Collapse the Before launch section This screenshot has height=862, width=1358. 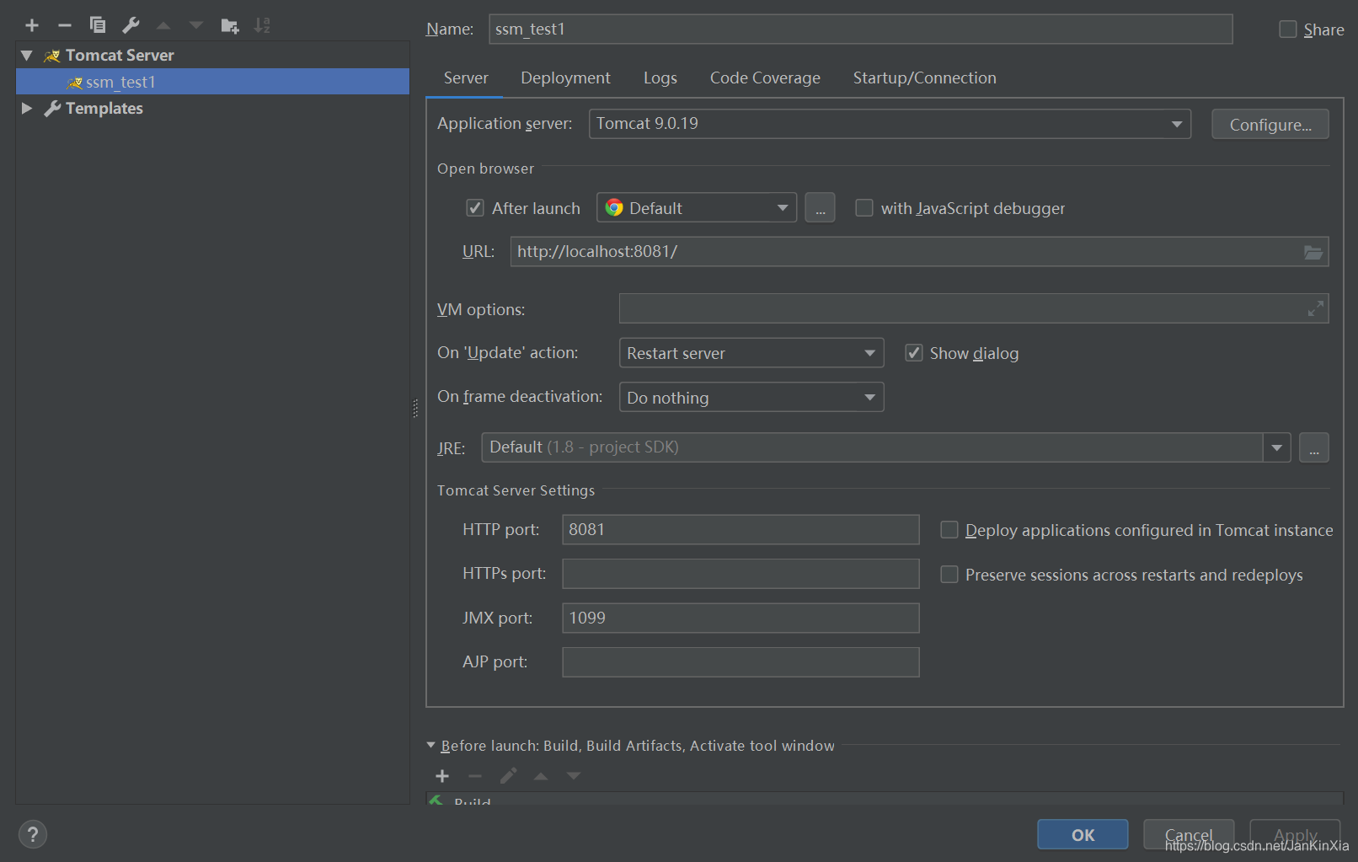pos(431,746)
